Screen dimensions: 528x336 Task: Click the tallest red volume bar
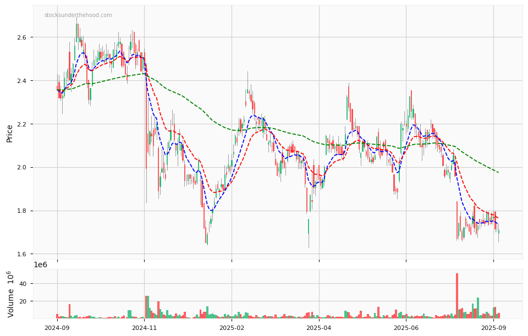tap(457, 296)
